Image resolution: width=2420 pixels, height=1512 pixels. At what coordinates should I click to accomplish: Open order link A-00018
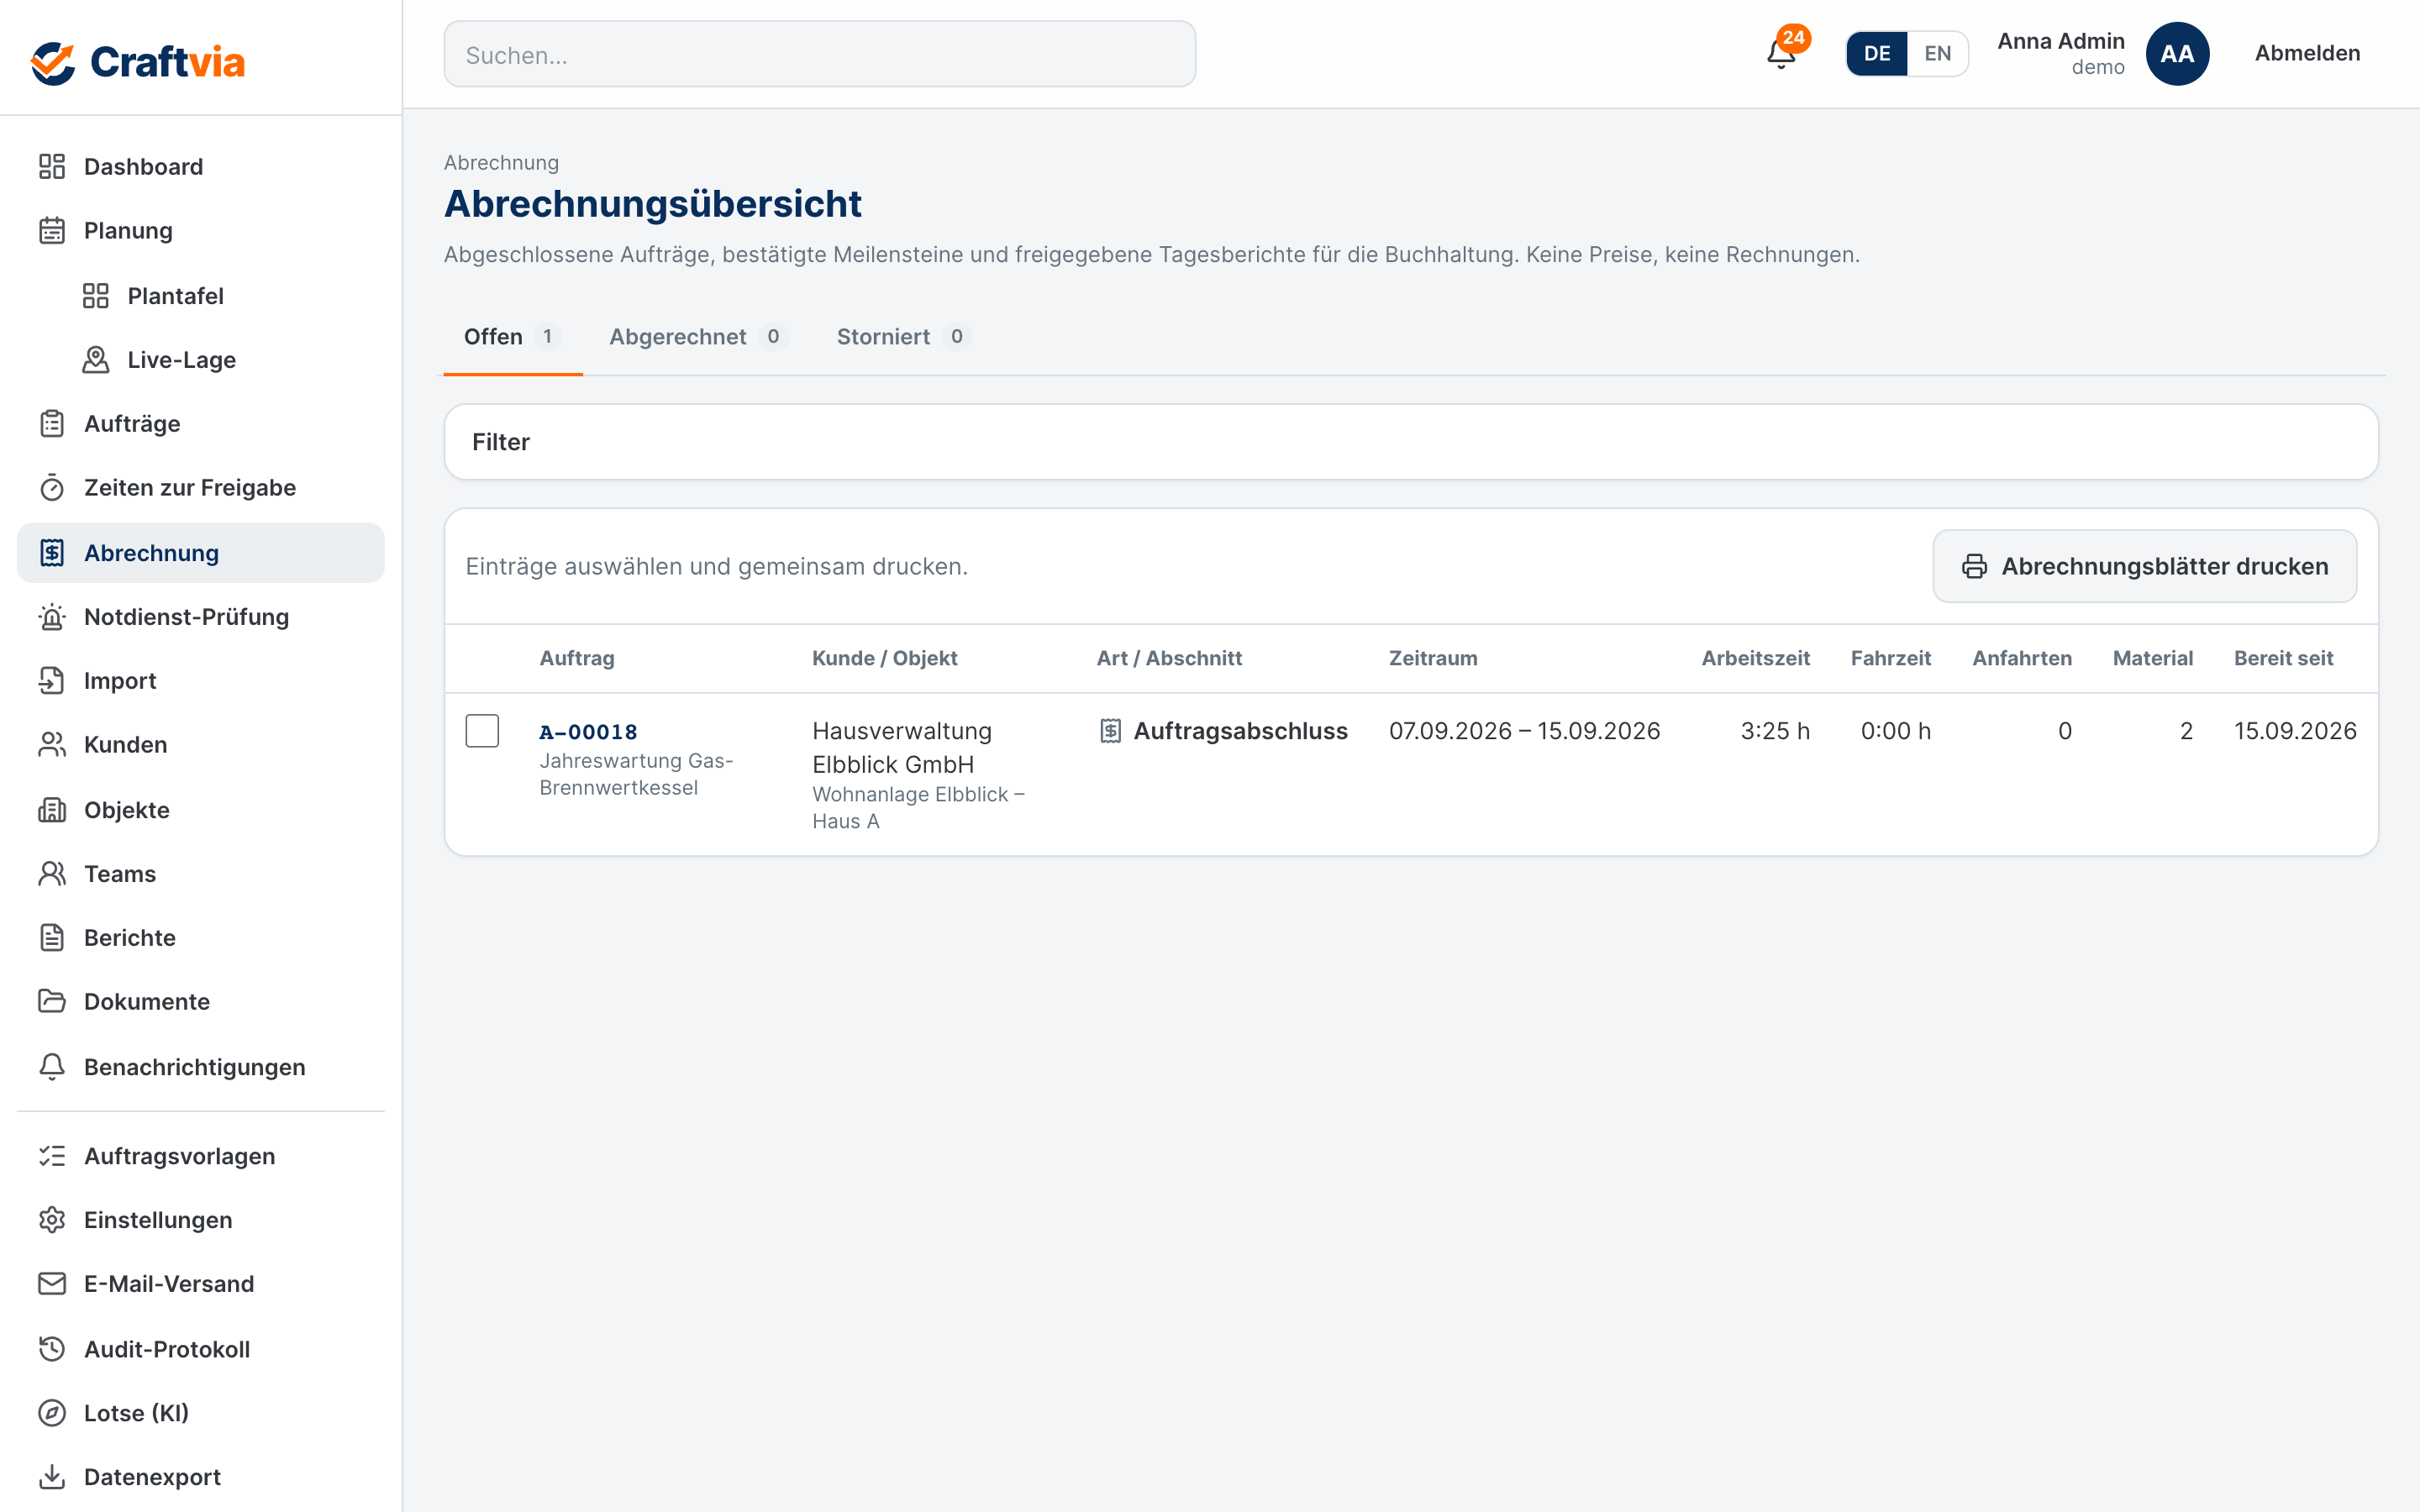tap(588, 732)
